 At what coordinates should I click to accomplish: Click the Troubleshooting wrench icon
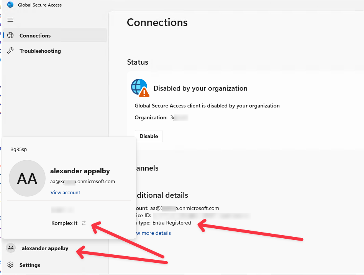(11, 51)
